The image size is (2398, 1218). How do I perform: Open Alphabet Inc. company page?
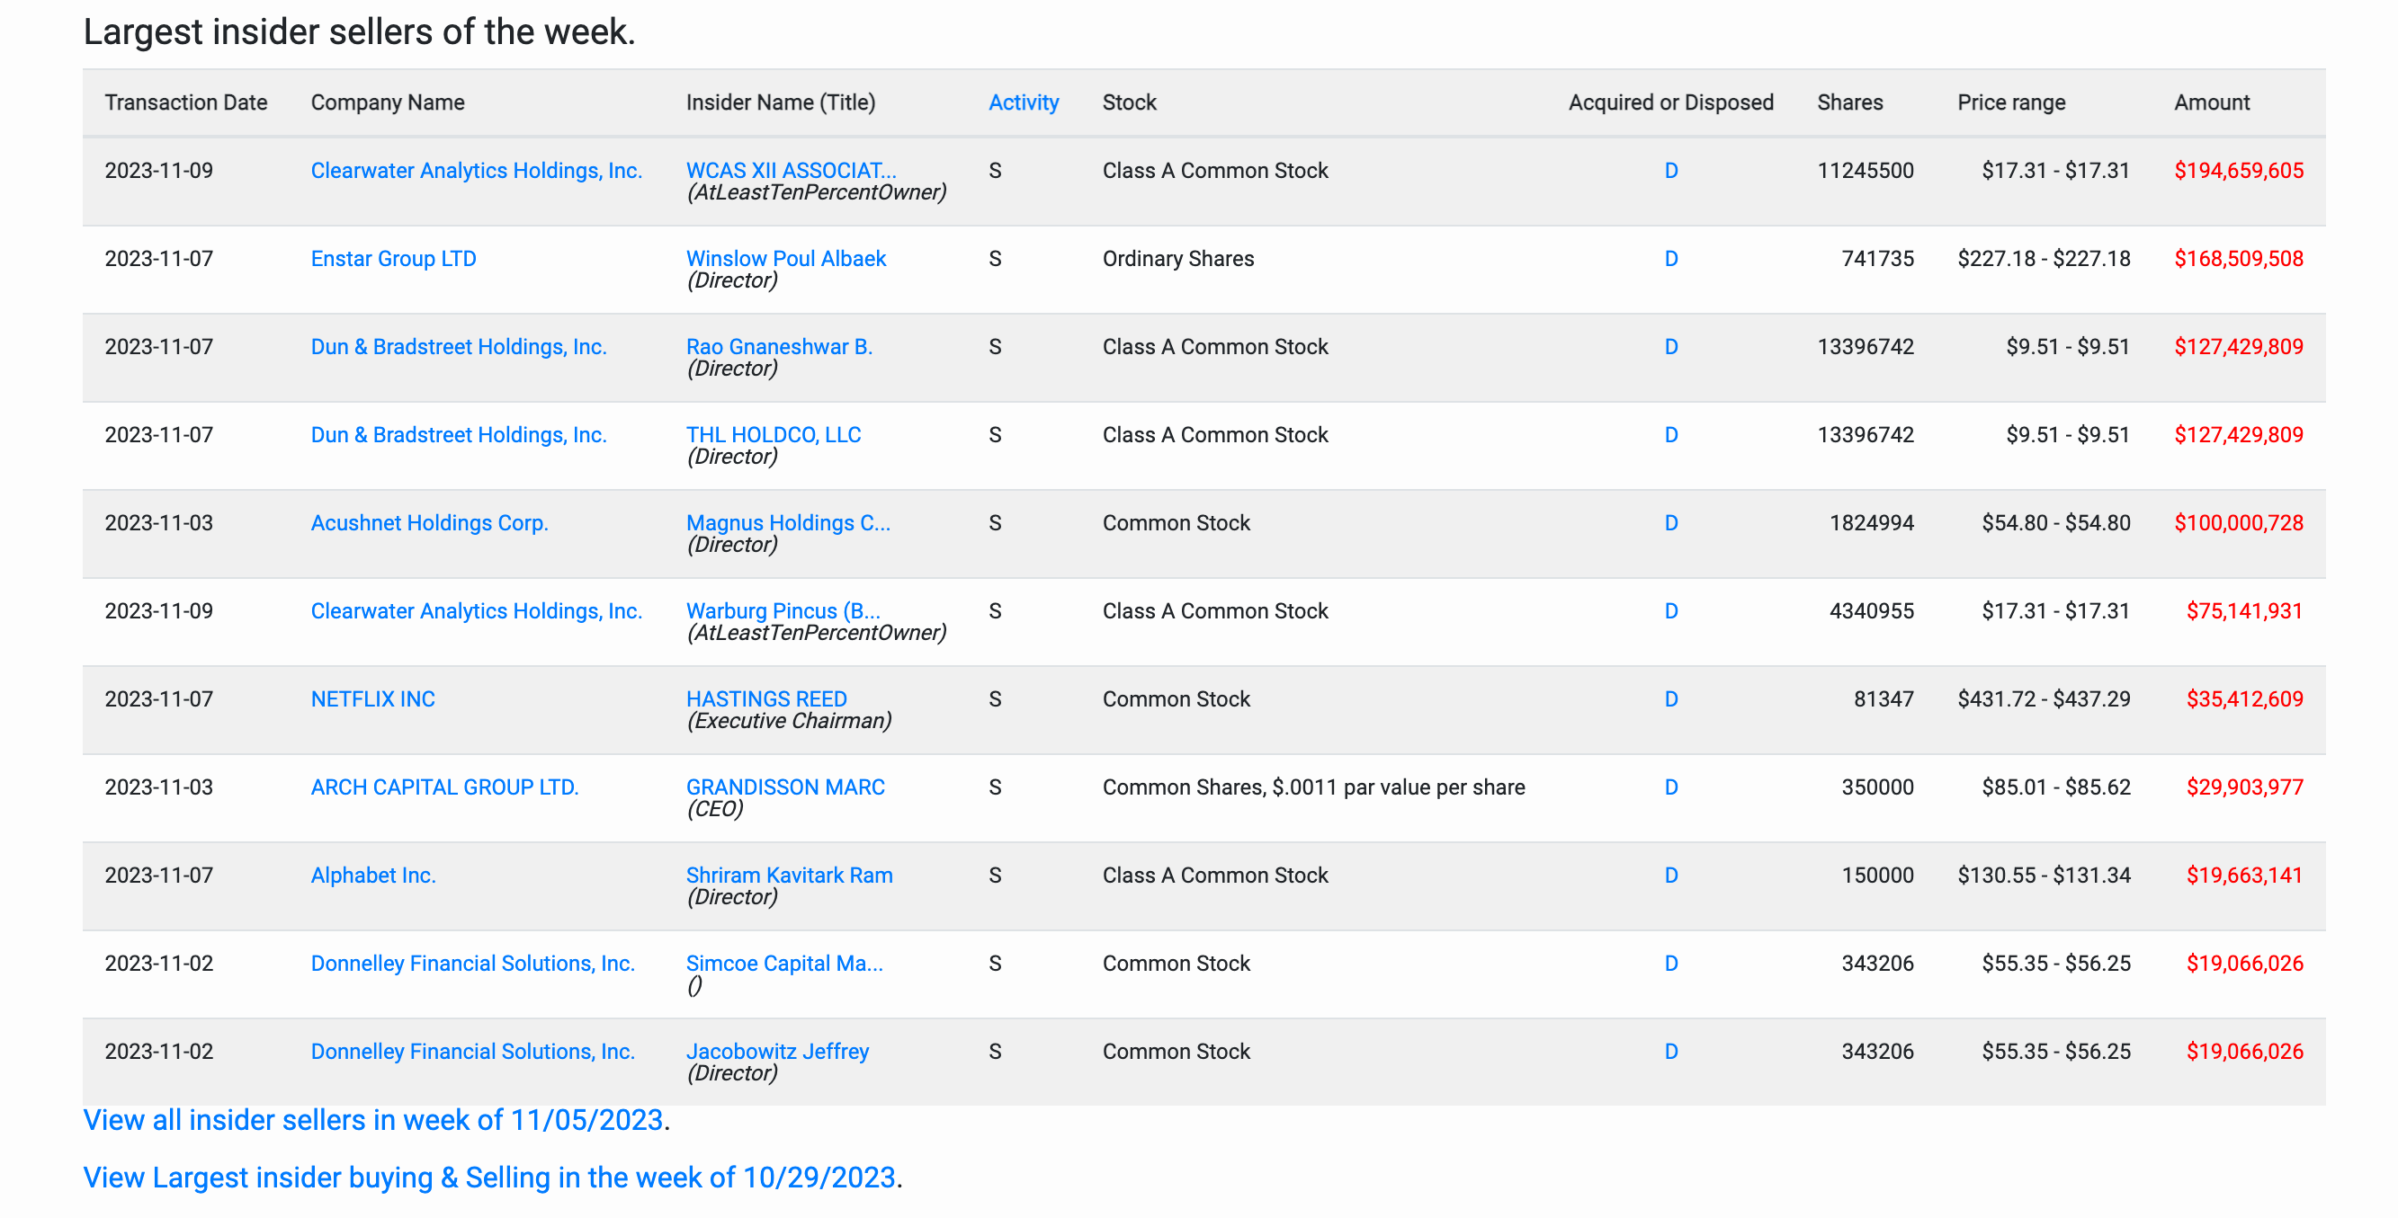click(372, 876)
